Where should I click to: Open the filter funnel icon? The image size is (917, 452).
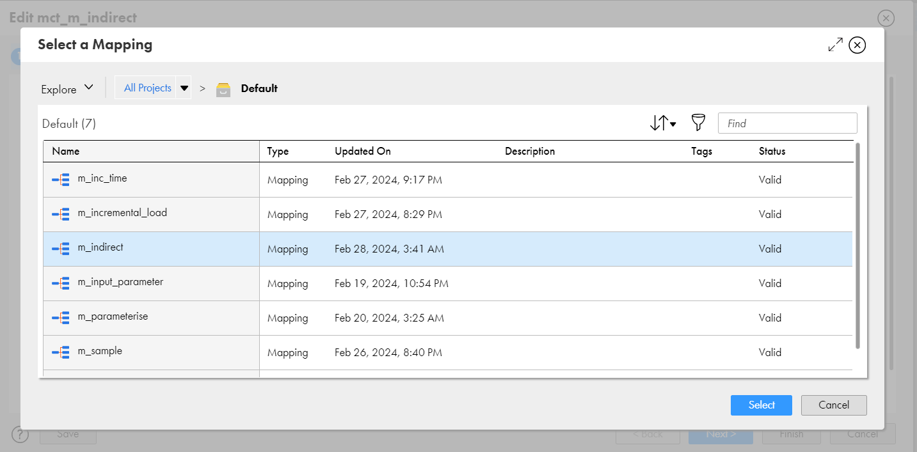[698, 123]
